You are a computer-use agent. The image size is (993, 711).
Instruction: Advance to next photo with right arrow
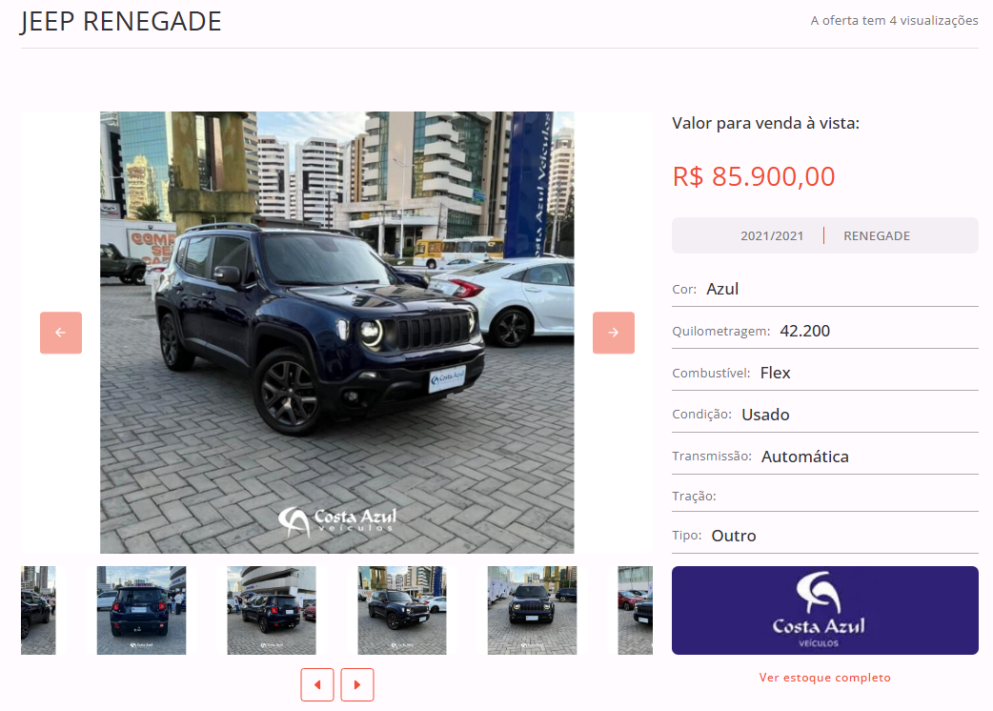(x=614, y=333)
